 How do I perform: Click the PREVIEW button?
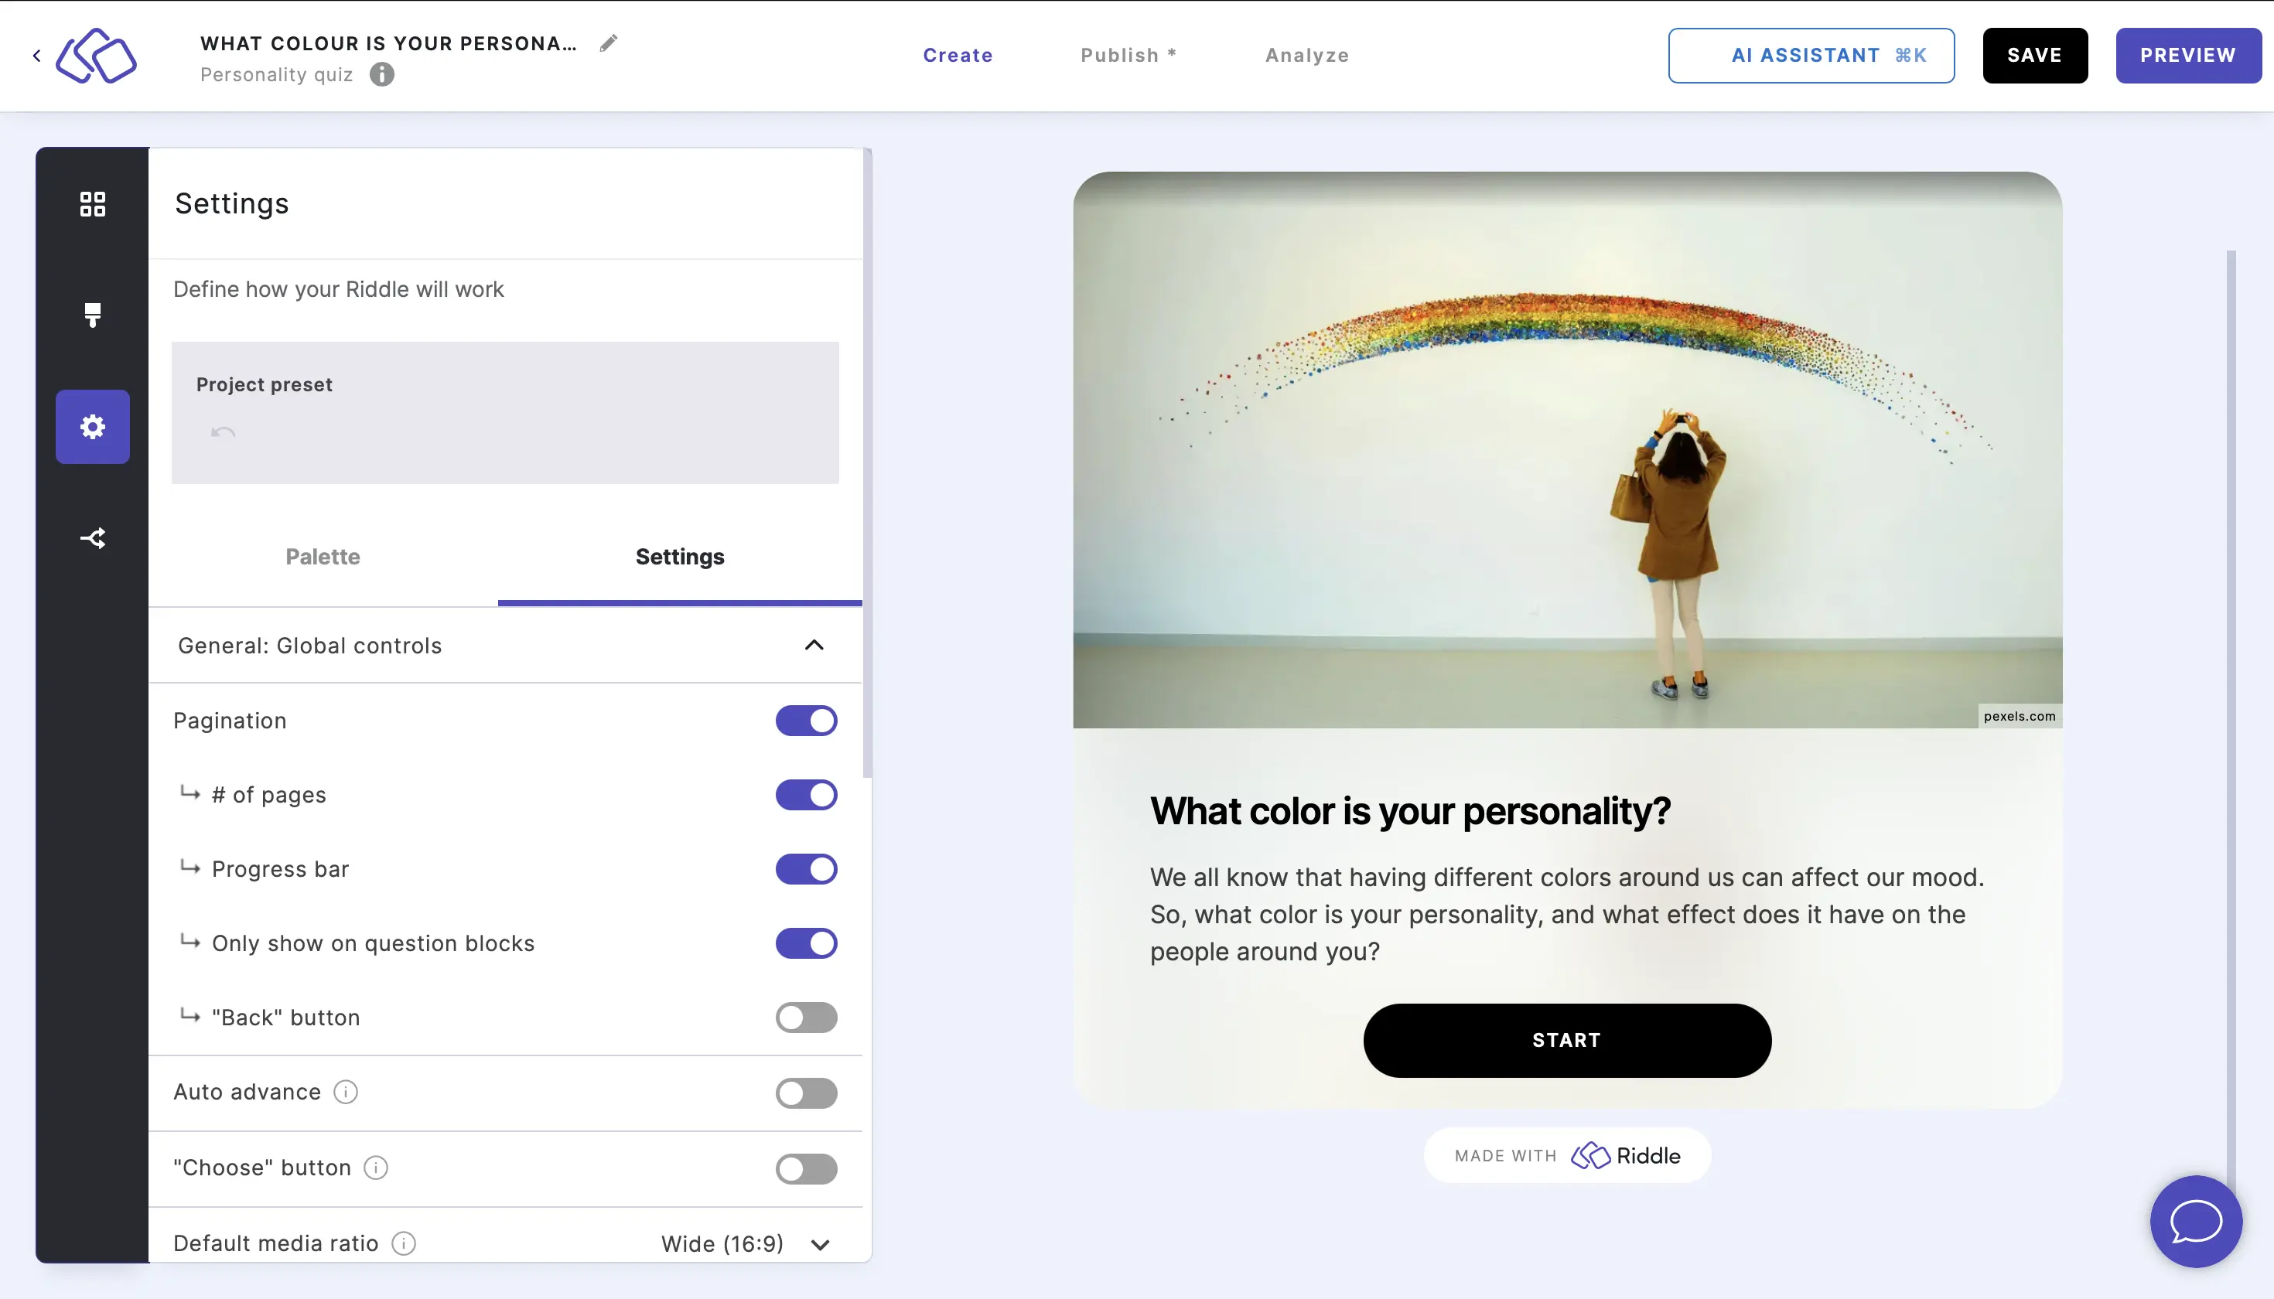[x=2188, y=55]
